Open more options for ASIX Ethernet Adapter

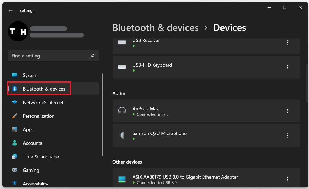(x=287, y=179)
